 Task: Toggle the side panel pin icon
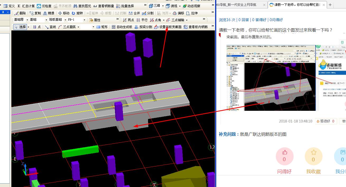[x=3, y=12]
